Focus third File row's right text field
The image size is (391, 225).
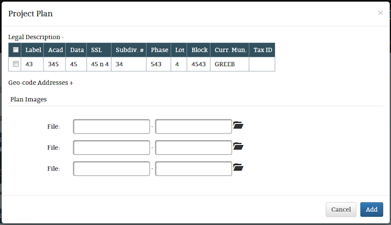point(194,169)
